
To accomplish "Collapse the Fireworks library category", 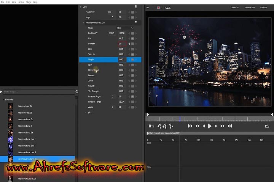I will click(x=4, y=100).
